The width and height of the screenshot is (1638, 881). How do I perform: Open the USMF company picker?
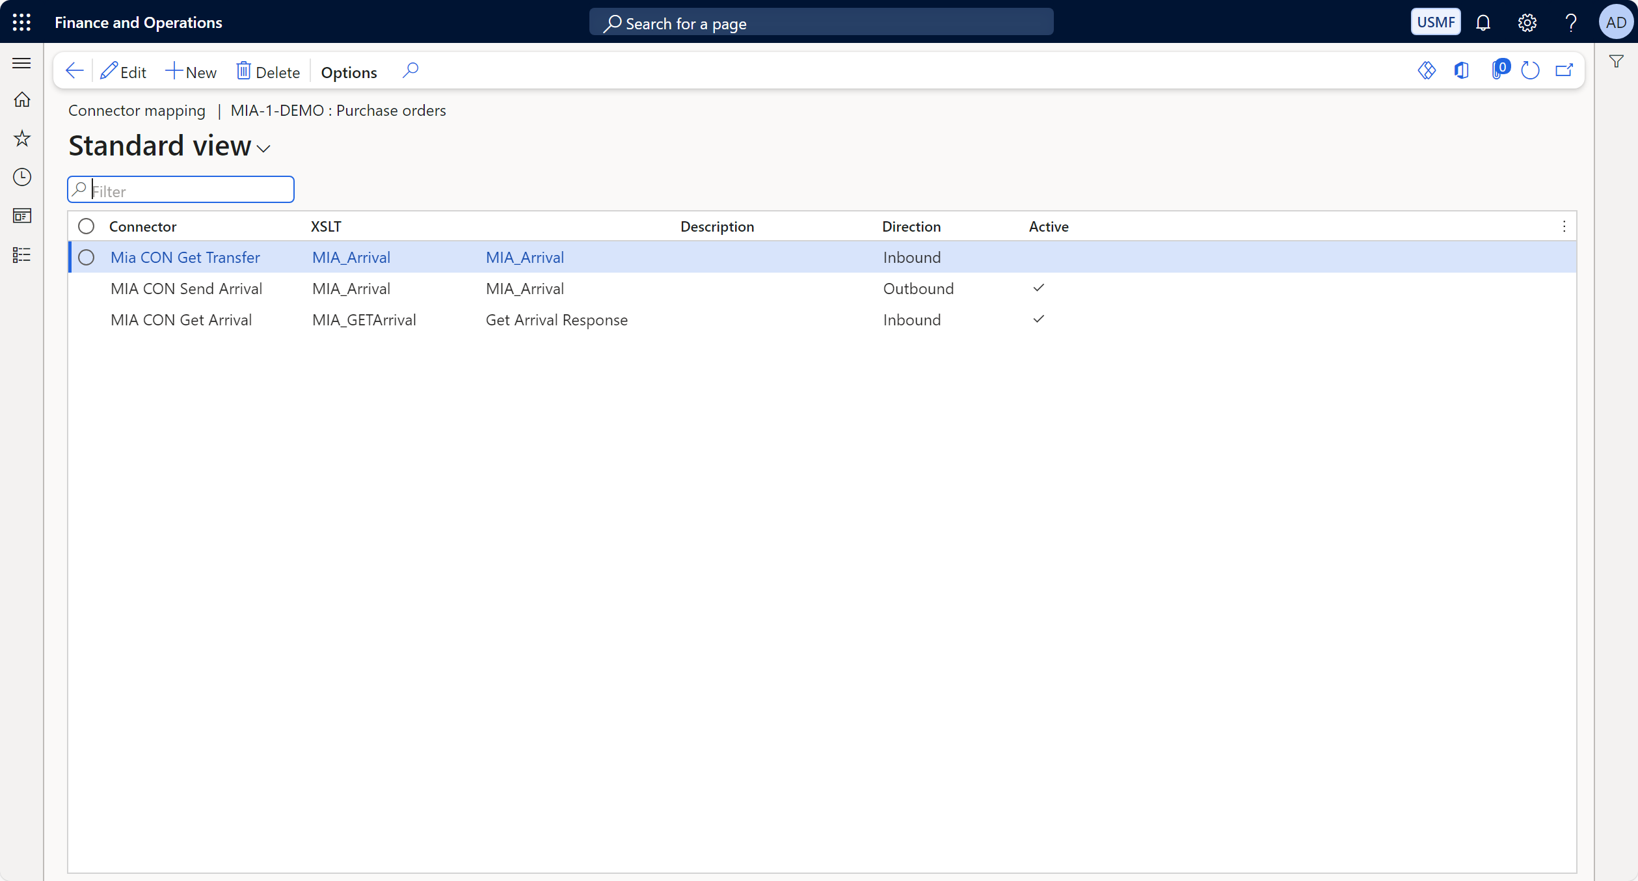pyautogui.click(x=1435, y=22)
